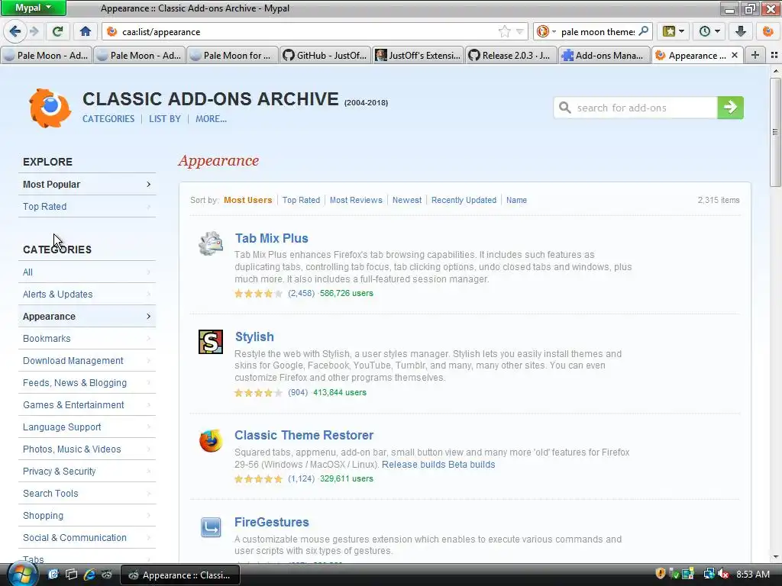The width and height of the screenshot is (782, 586).
Task: Open the LIST BY header menu
Action: pyautogui.click(x=165, y=118)
